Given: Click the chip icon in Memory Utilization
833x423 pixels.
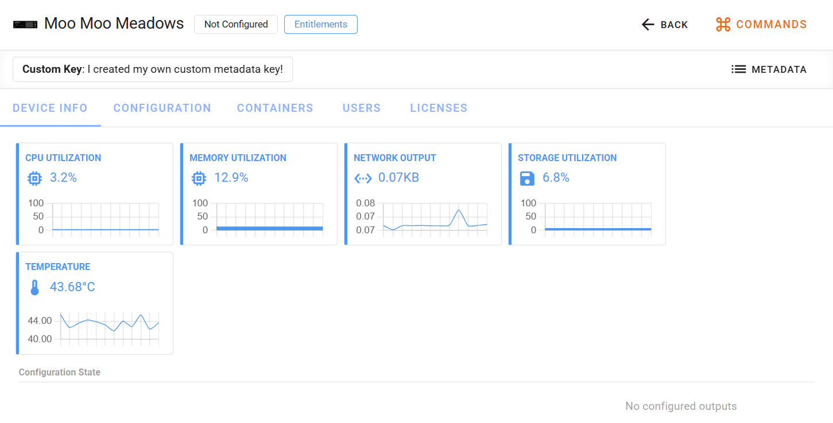Looking at the screenshot, I should point(199,178).
